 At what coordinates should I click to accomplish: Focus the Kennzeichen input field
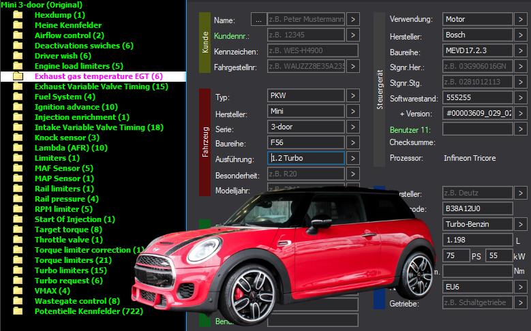[313, 50]
